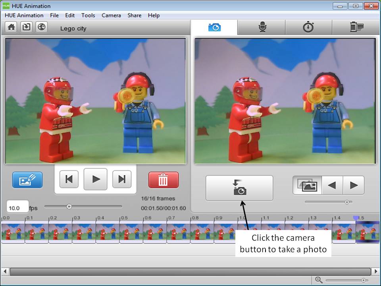The image size is (381, 286).
Task: Select the highlighted frame at 1.5
Action: pos(368,232)
